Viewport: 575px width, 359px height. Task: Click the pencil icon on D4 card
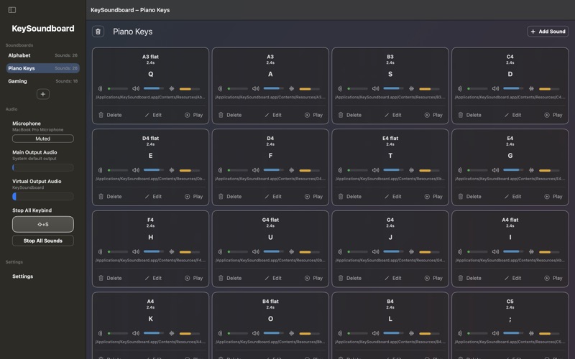(267, 197)
